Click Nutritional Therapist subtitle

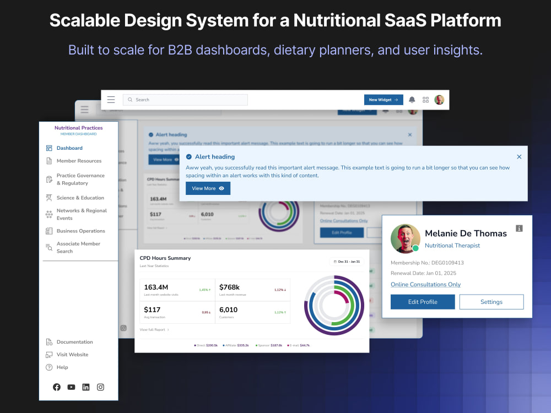[x=452, y=246]
